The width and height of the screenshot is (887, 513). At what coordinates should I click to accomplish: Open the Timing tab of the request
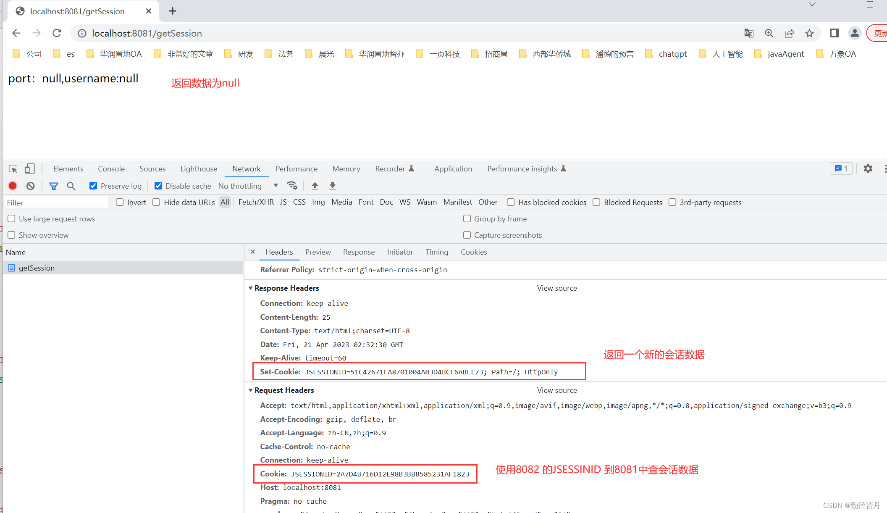437,252
